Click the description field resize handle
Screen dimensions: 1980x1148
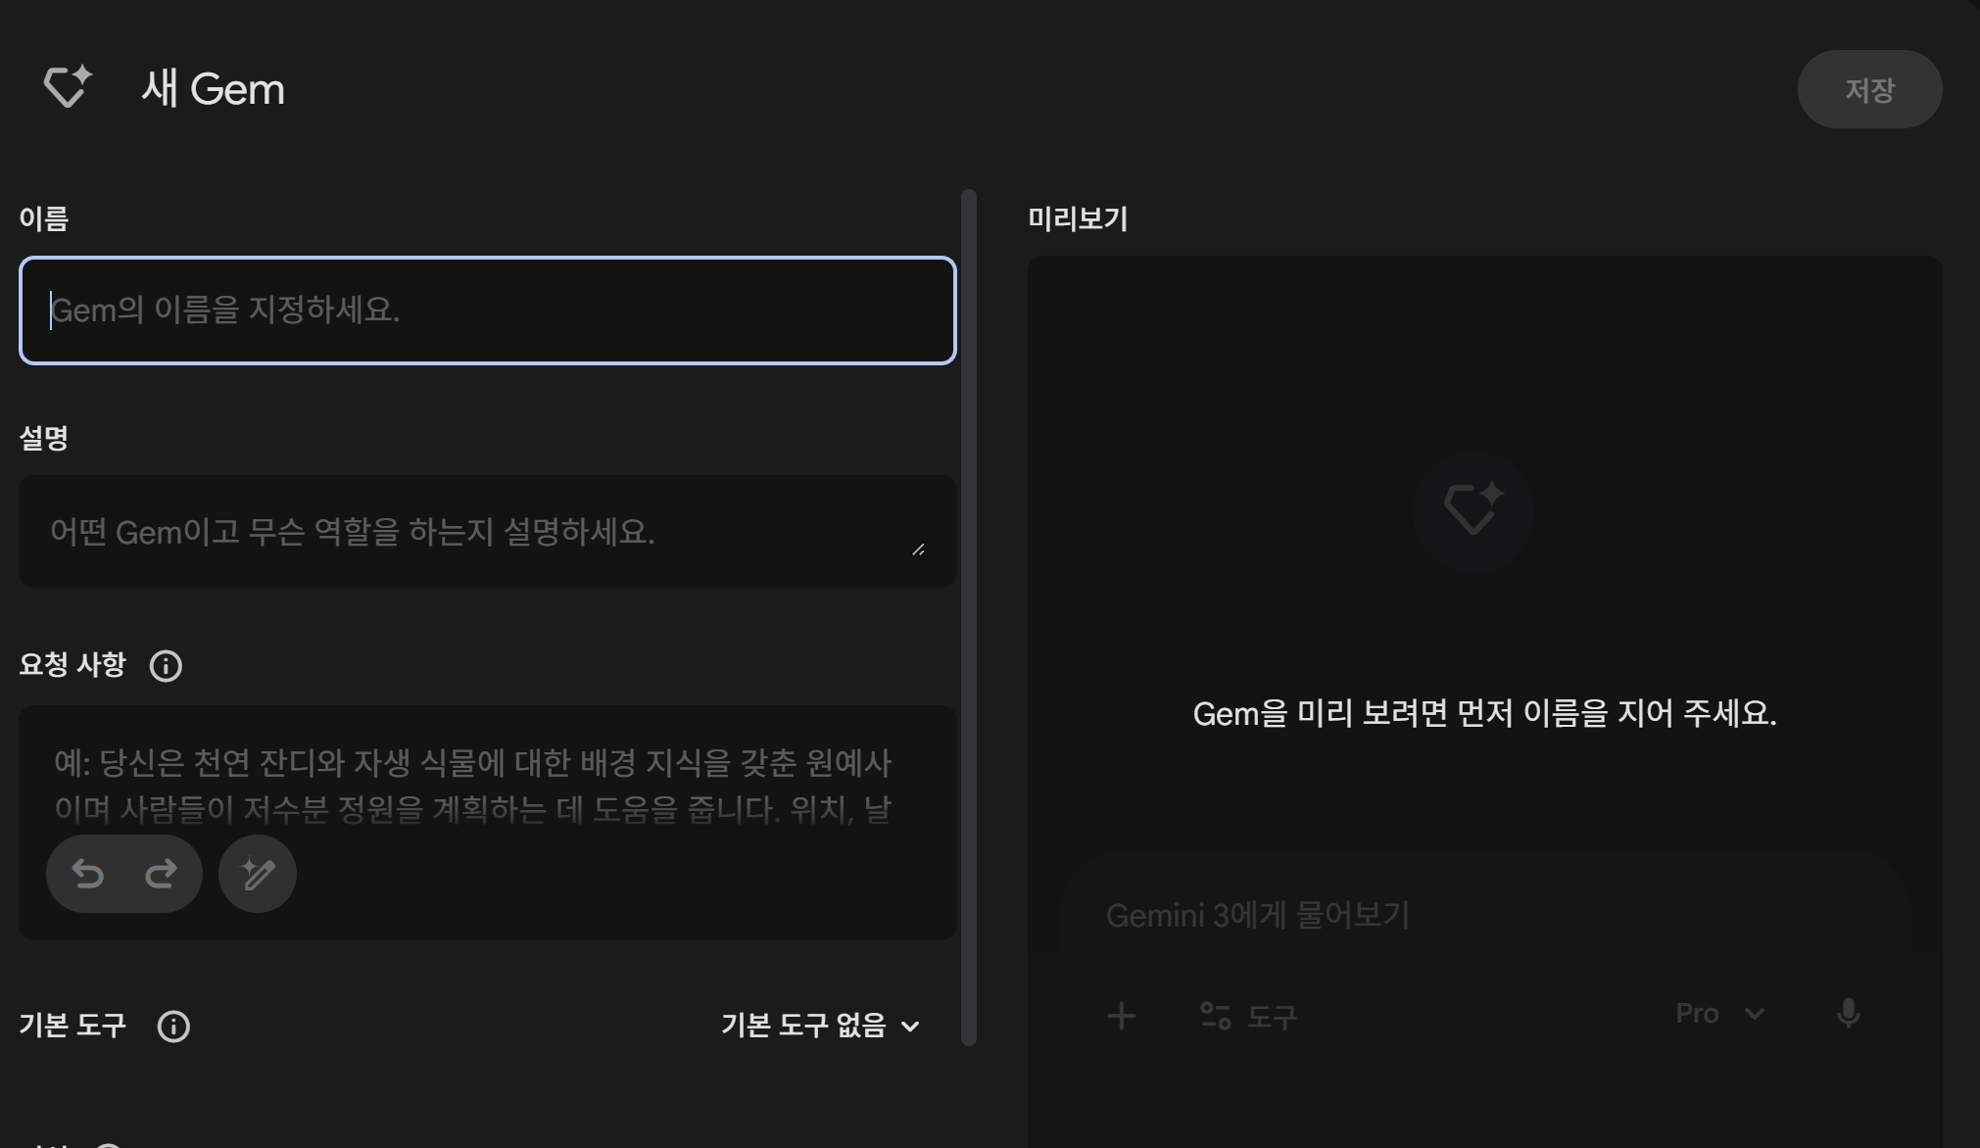tap(918, 550)
